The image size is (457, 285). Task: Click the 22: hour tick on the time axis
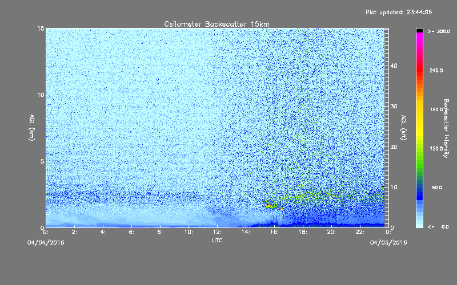click(360, 232)
